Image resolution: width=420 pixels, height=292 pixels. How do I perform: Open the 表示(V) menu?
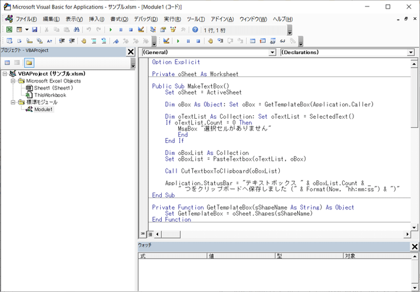[x=74, y=19]
